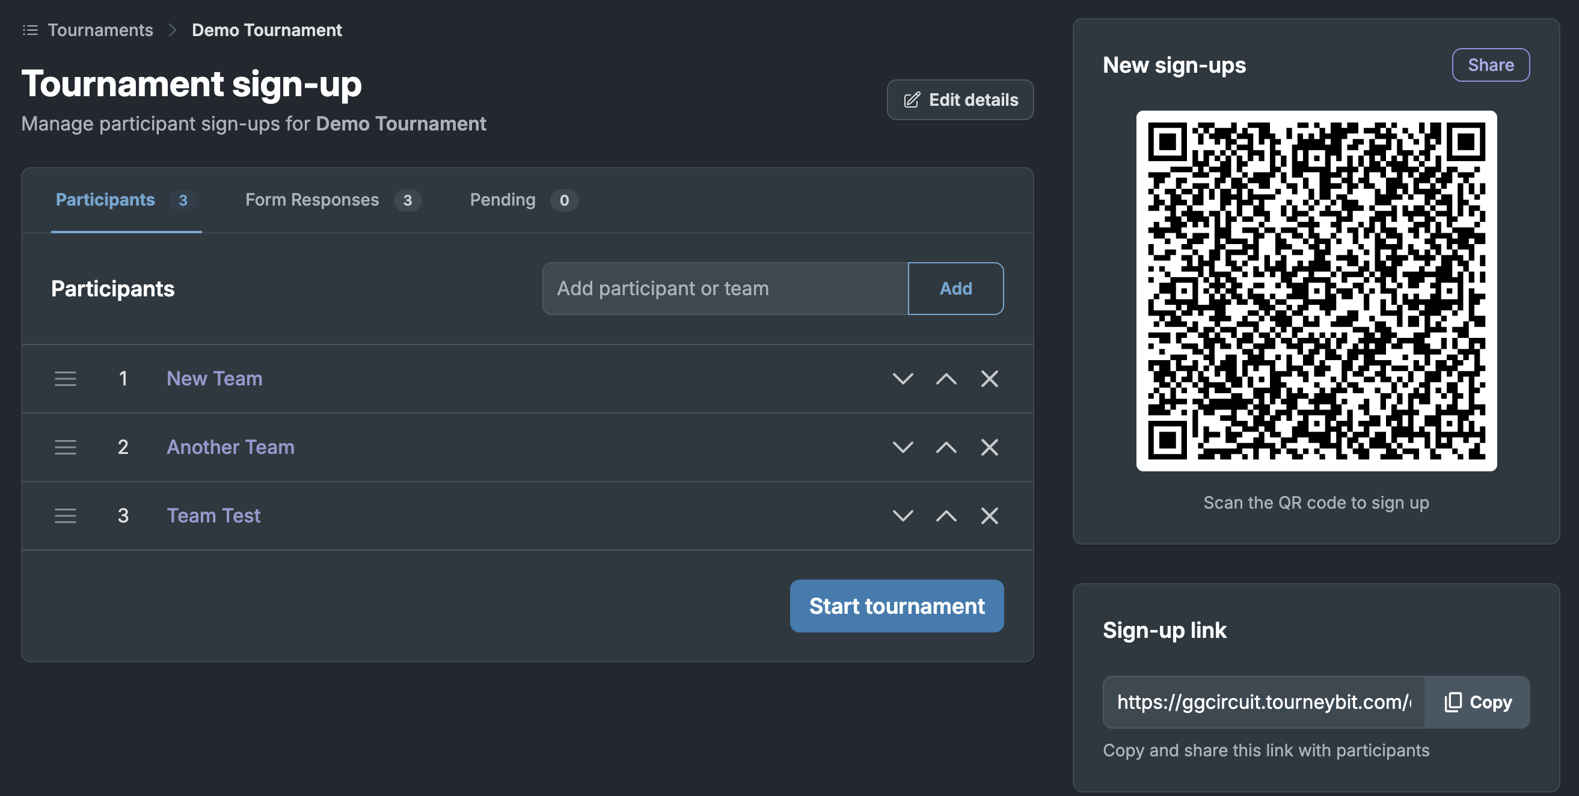
Task: Open the Pending tab
Action: pyautogui.click(x=524, y=200)
